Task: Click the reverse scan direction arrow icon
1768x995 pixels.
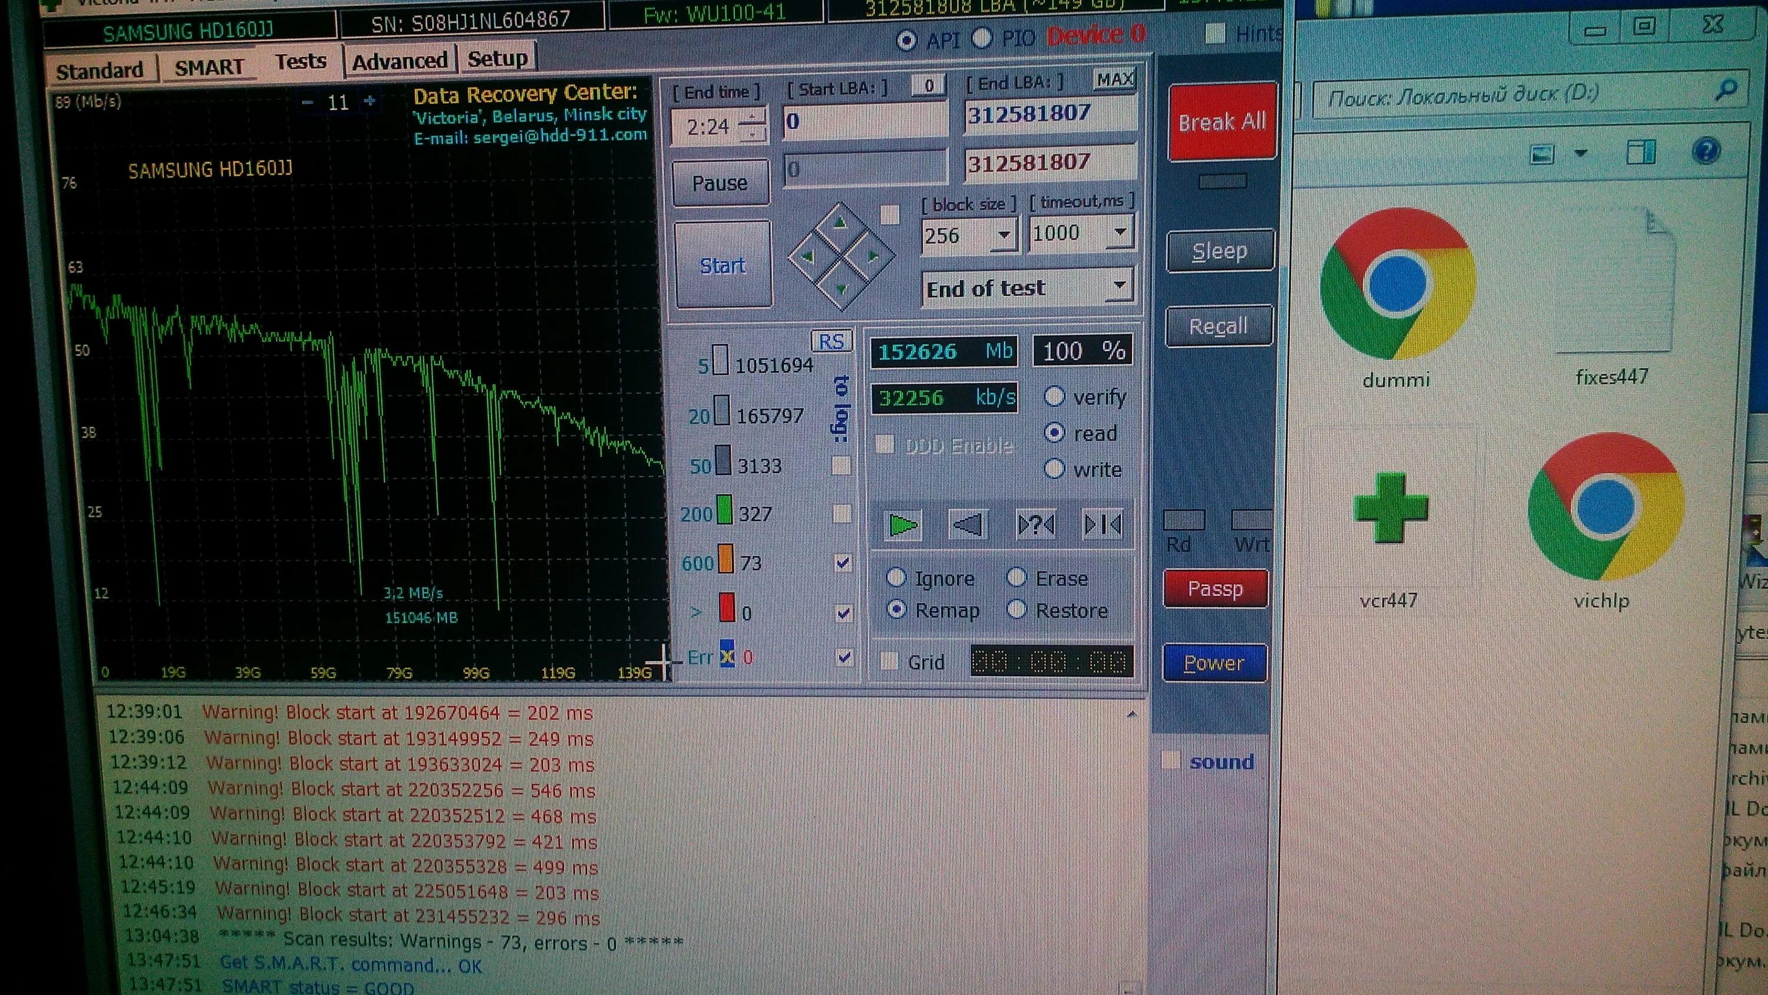Action: pos(968,525)
